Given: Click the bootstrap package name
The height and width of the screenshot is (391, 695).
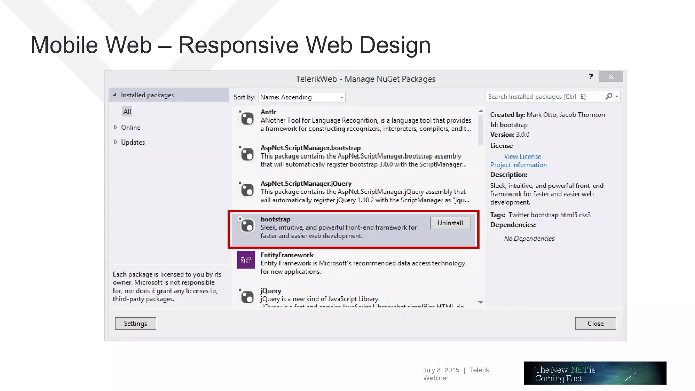Looking at the screenshot, I should point(275,219).
